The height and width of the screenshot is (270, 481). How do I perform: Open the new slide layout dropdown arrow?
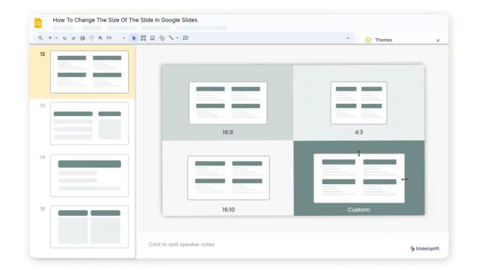(x=56, y=38)
